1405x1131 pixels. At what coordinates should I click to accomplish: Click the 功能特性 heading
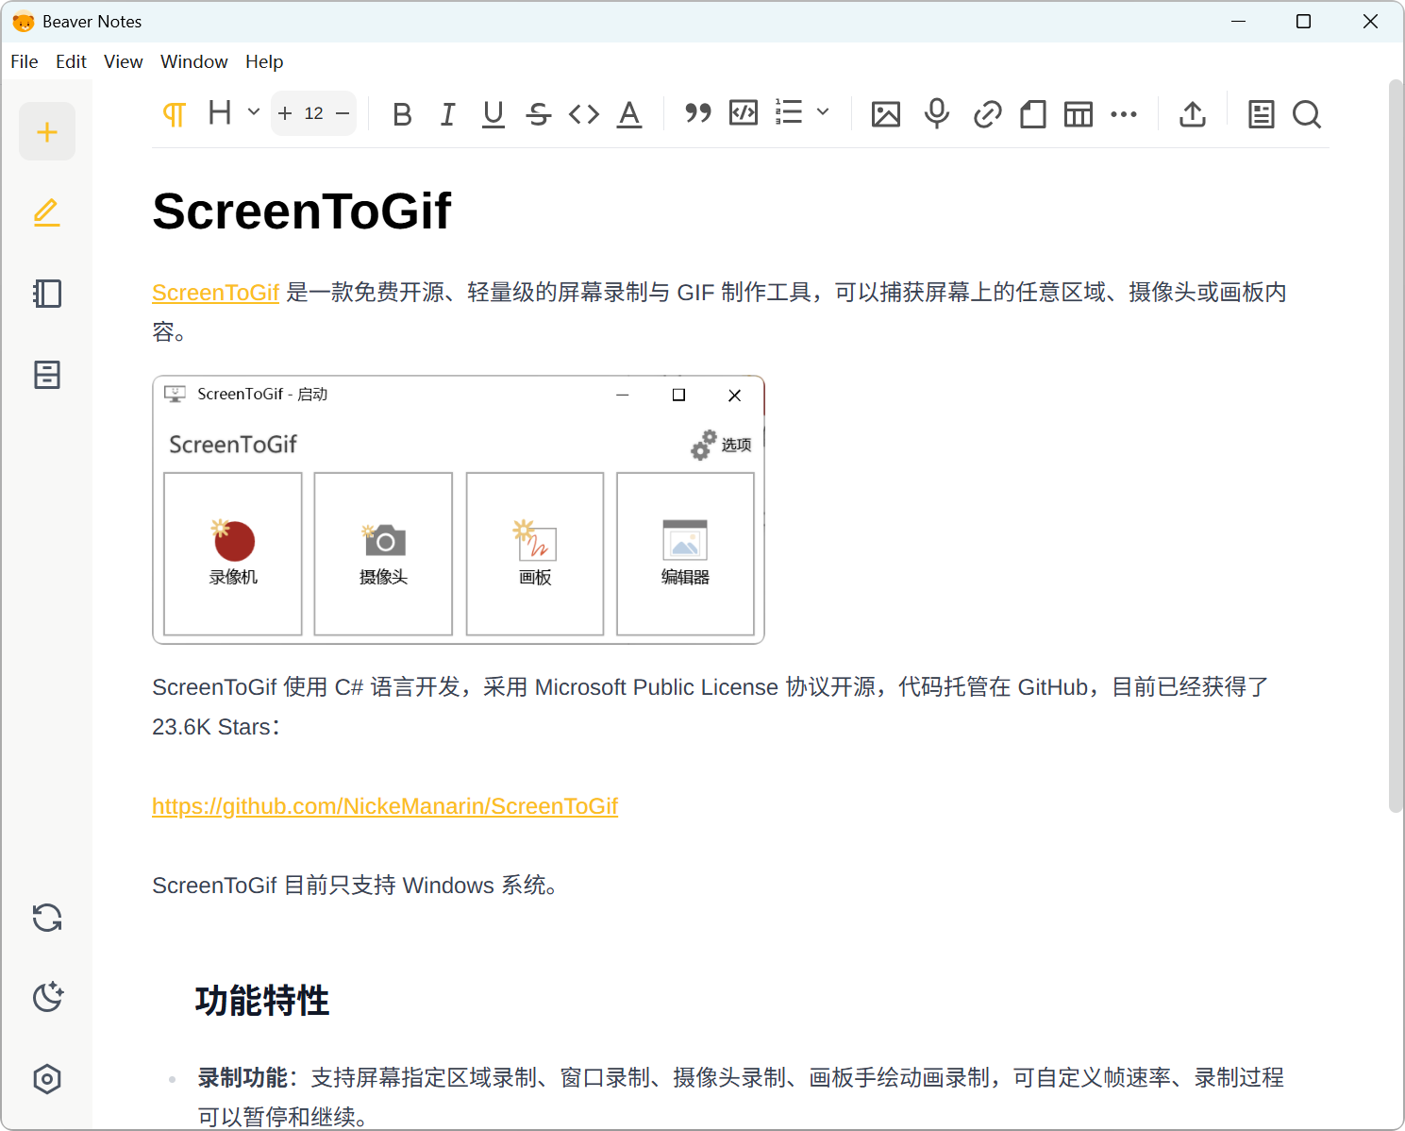tap(262, 1001)
